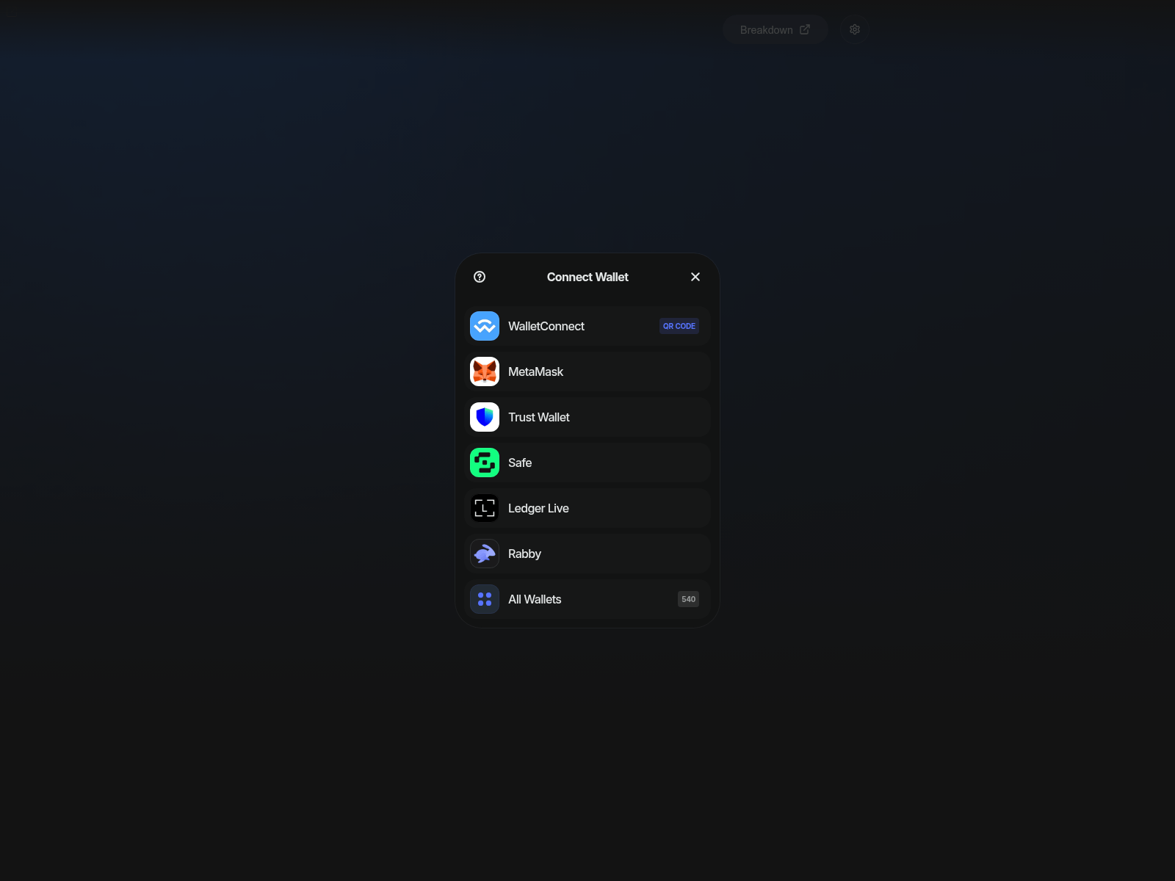Expand the All Wallets list label
This screenshot has height=881, width=1175.
pos(535,599)
